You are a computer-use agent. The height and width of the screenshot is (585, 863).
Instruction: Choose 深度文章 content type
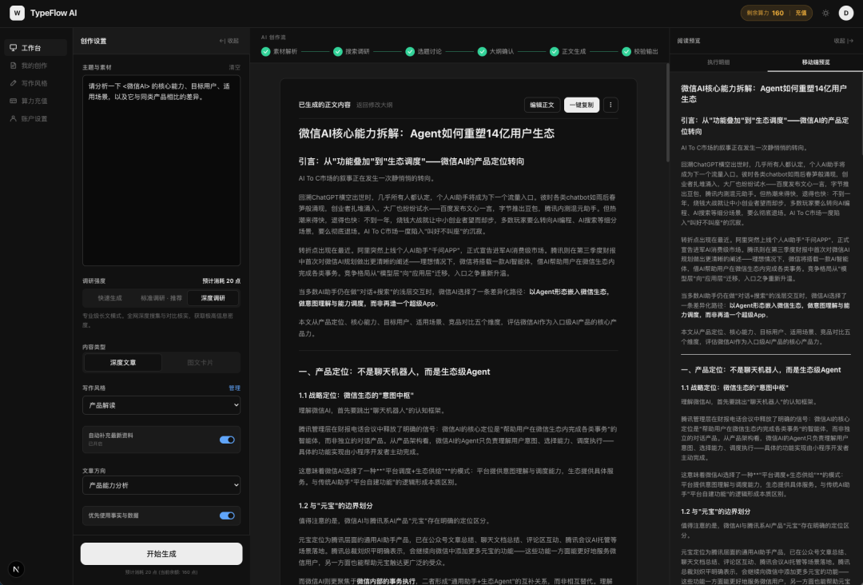(123, 363)
